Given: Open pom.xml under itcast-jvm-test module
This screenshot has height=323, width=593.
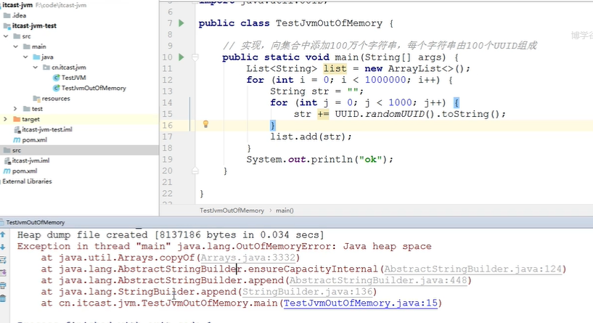Looking at the screenshot, I should click(35, 139).
